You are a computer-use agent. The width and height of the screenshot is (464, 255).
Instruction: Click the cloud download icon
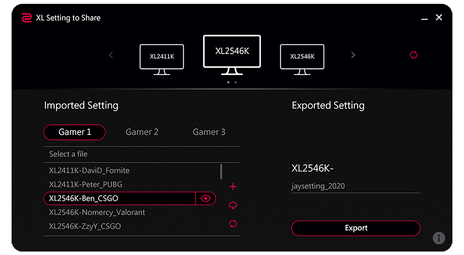[233, 205]
